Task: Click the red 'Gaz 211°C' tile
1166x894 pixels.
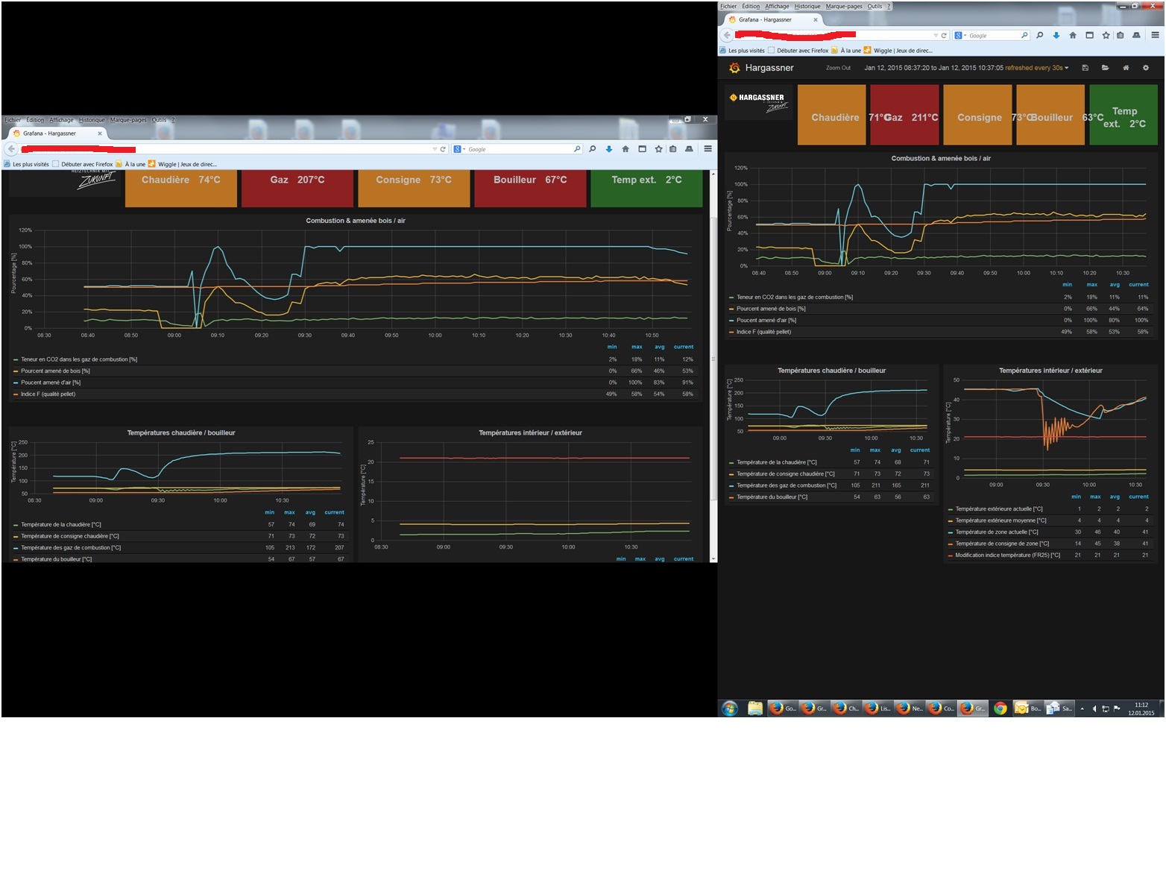Action: pyautogui.click(x=904, y=115)
